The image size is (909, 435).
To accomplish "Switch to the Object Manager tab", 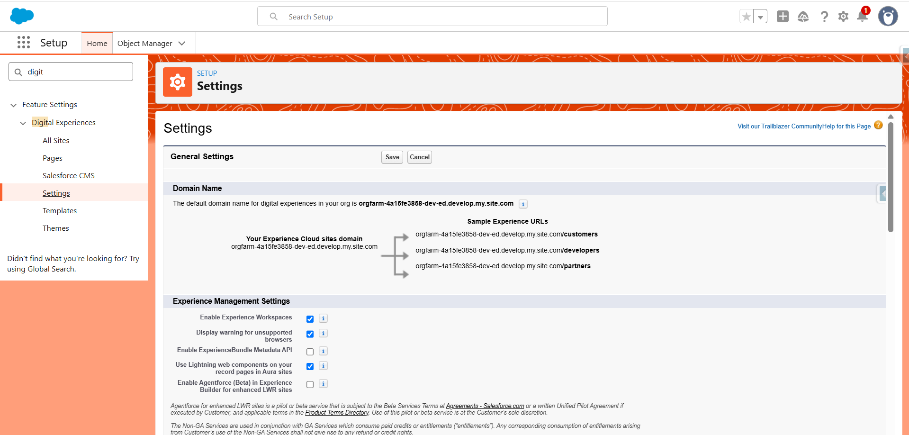I will [144, 43].
